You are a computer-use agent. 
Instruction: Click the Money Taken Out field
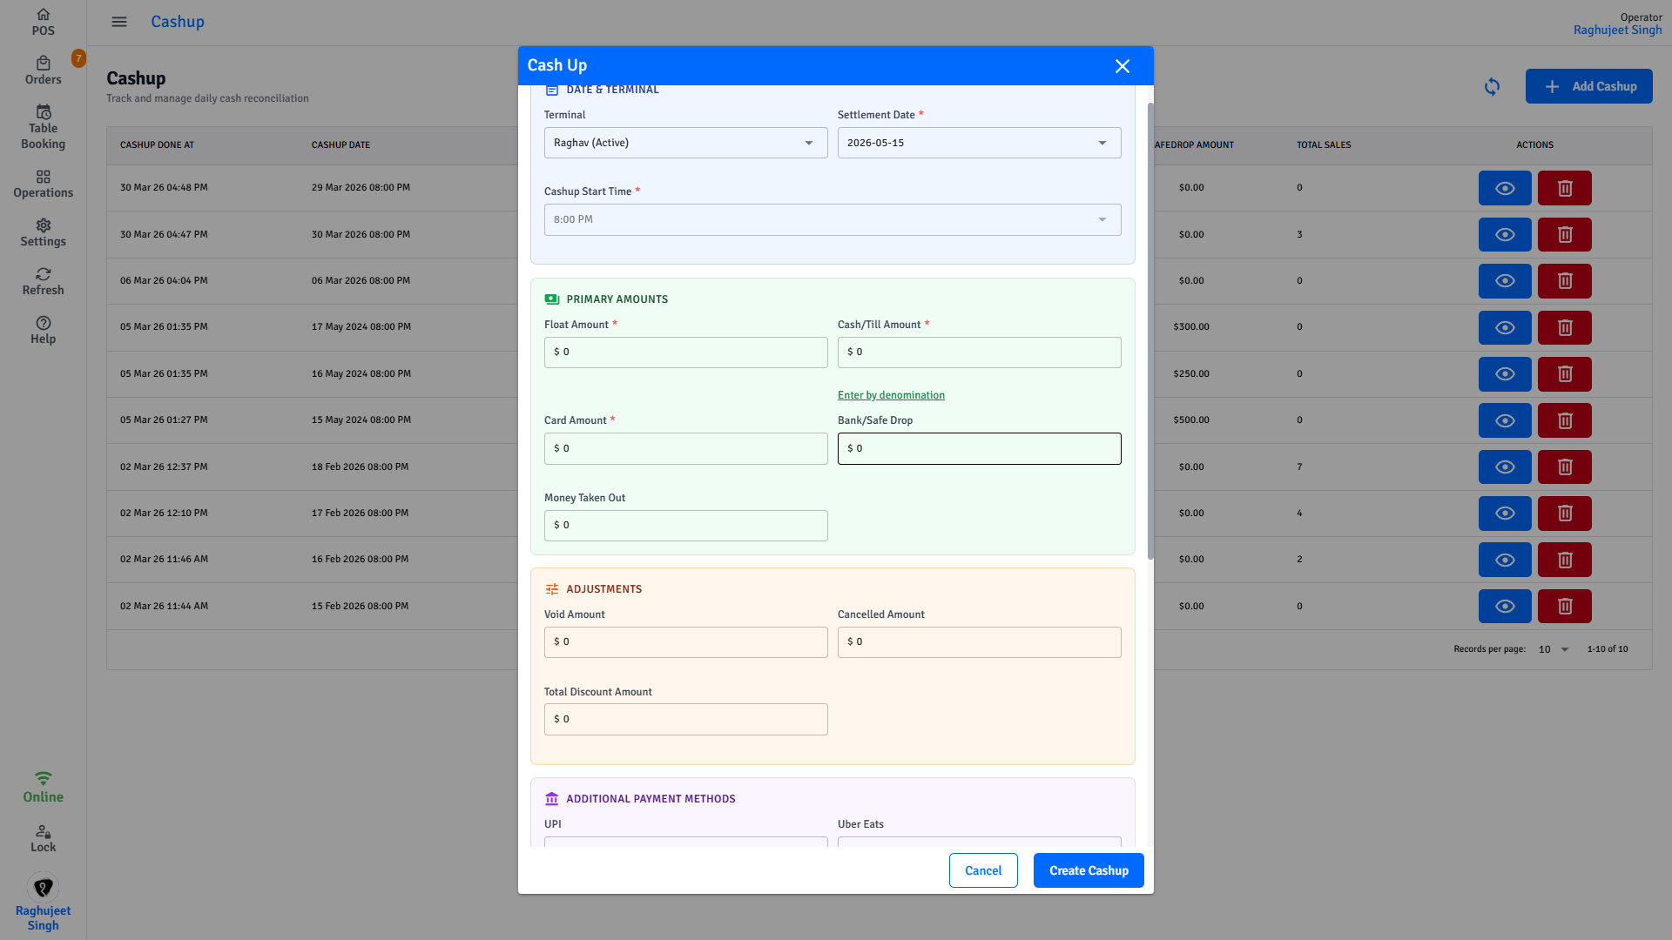tap(685, 526)
